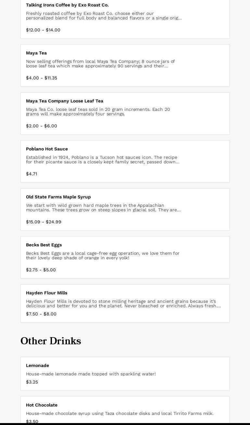Click the $2.00 - $6.00 price range

tap(42, 126)
